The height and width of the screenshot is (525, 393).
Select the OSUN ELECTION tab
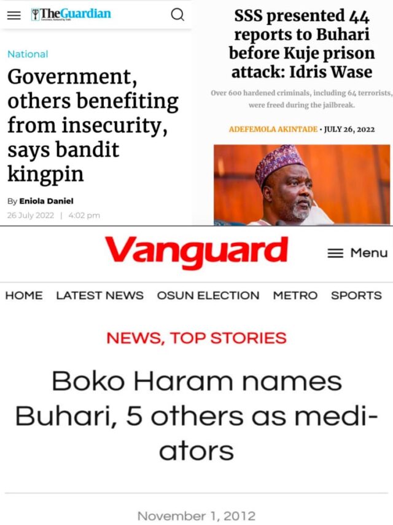pos(208,295)
